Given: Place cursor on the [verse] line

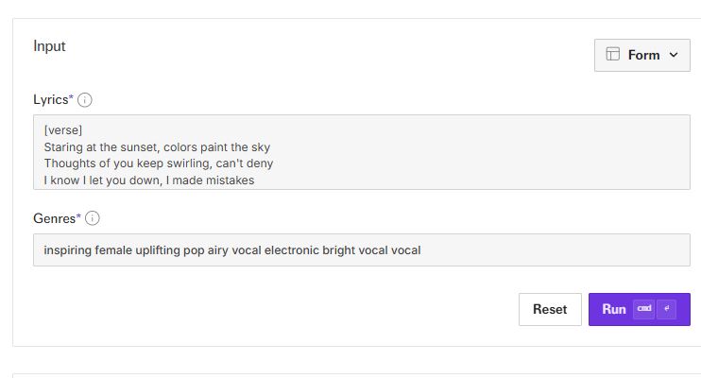Looking at the screenshot, I should [63, 130].
